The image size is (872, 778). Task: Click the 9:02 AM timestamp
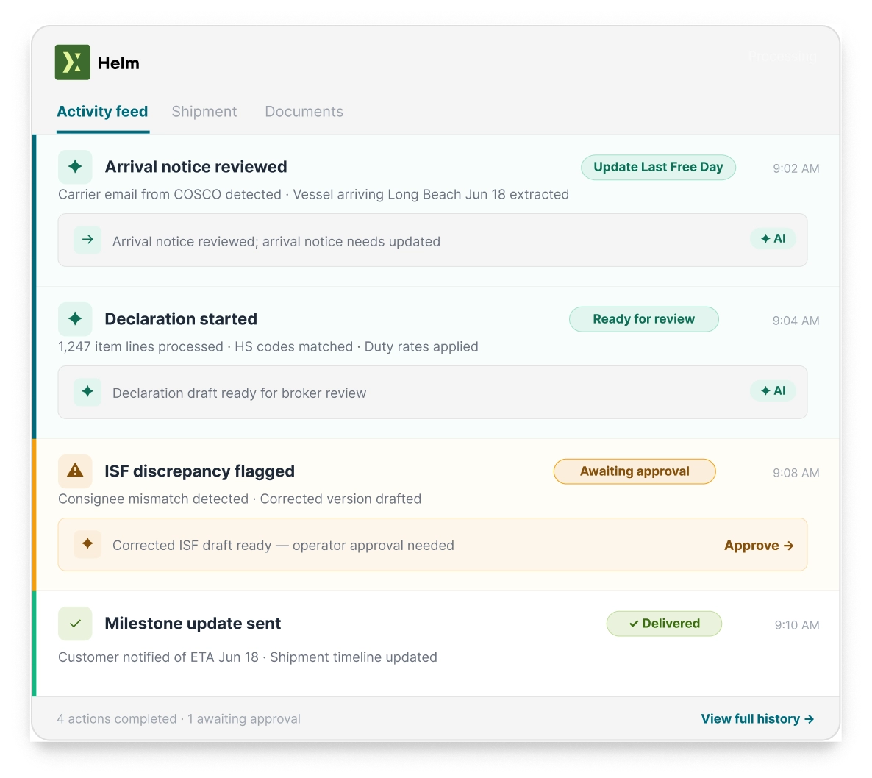[796, 168]
